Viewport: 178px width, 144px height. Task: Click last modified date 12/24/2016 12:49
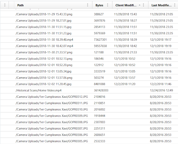point(161,91)
